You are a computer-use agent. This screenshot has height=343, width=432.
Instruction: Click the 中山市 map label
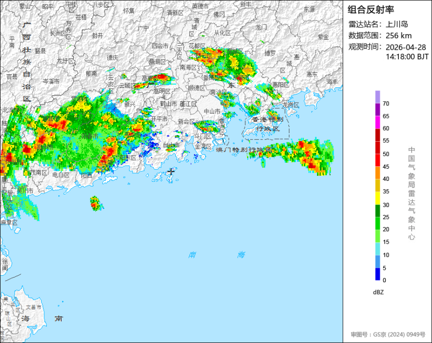click(212, 111)
